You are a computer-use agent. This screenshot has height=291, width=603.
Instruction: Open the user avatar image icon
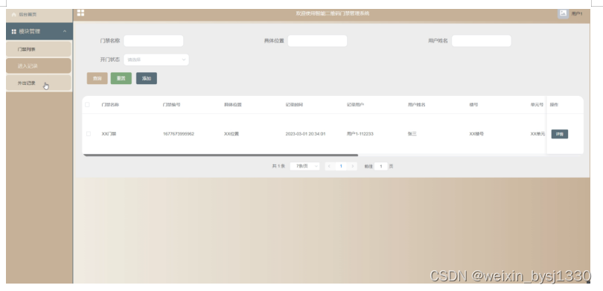[x=563, y=13]
